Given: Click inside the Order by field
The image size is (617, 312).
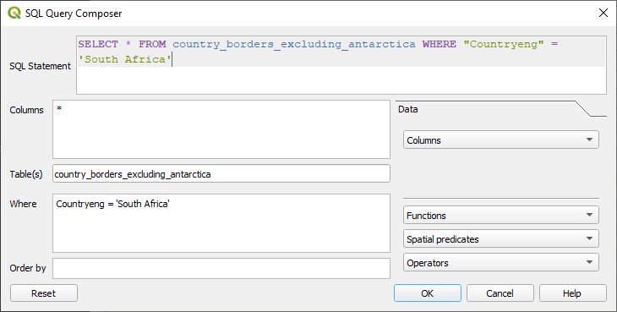Looking at the screenshot, I should click(221, 268).
